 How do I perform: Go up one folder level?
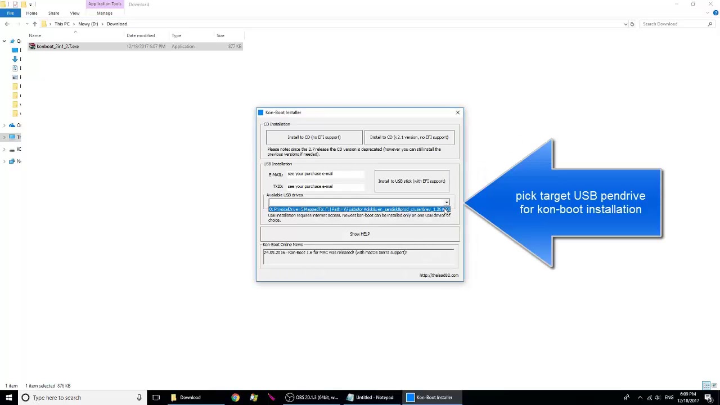click(x=35, y=24)
